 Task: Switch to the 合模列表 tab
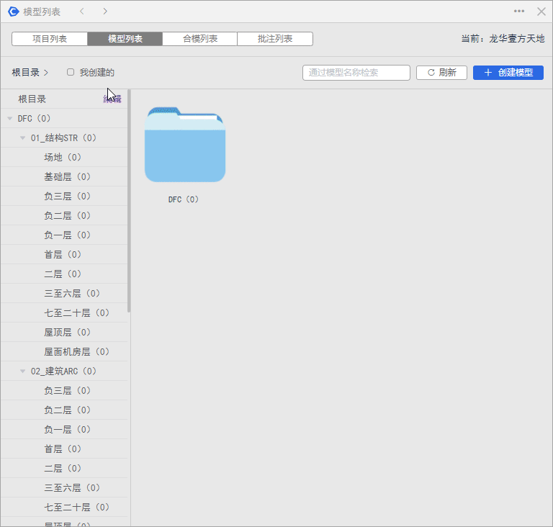[x=199, y=39]
